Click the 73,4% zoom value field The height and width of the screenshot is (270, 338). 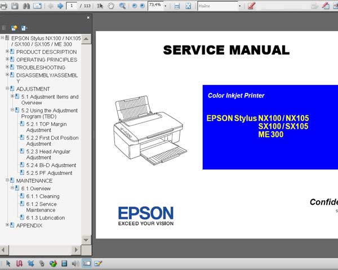pos(155,6)
